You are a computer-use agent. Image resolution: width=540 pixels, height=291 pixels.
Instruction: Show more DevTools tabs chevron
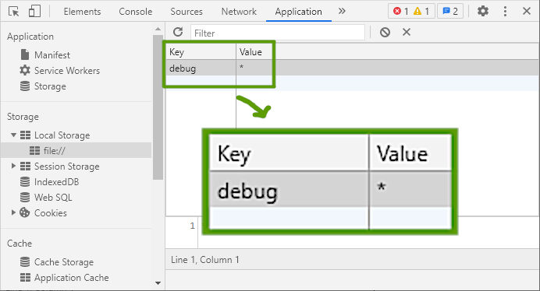click(x=342, y=11)
